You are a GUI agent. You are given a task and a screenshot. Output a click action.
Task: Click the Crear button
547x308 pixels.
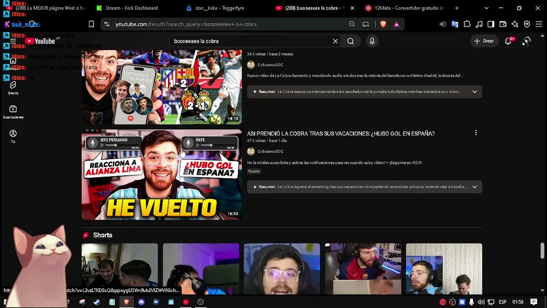484,41
